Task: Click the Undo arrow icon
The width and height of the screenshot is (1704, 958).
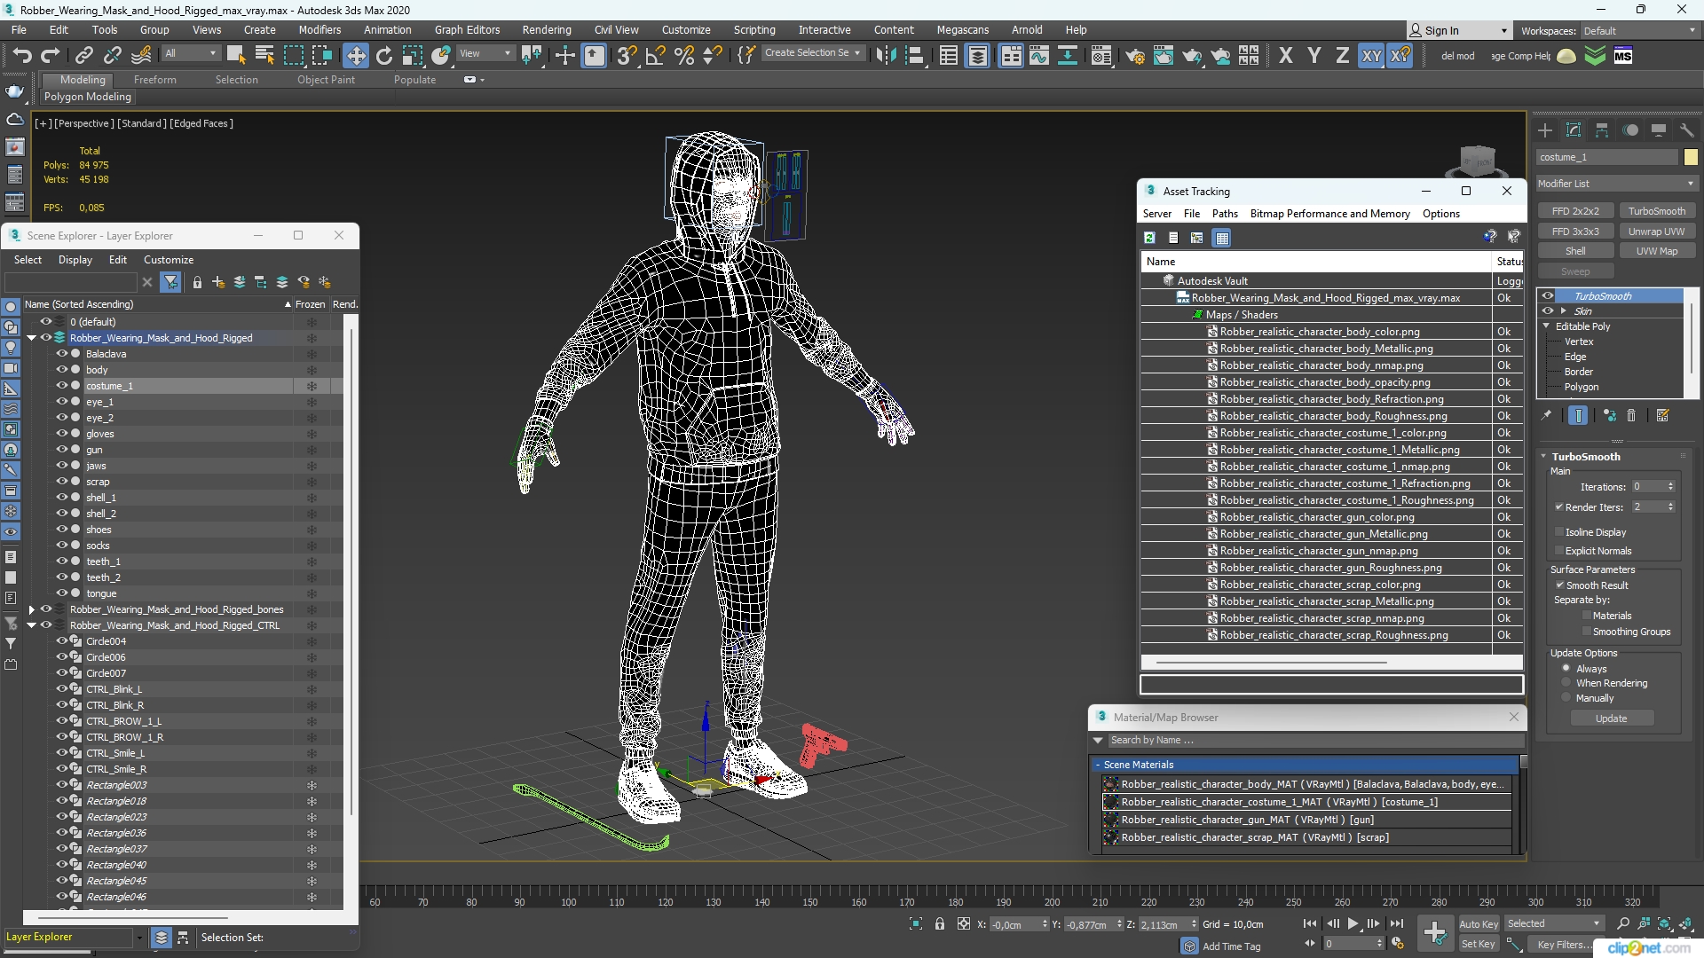Action: click(21, 56)
